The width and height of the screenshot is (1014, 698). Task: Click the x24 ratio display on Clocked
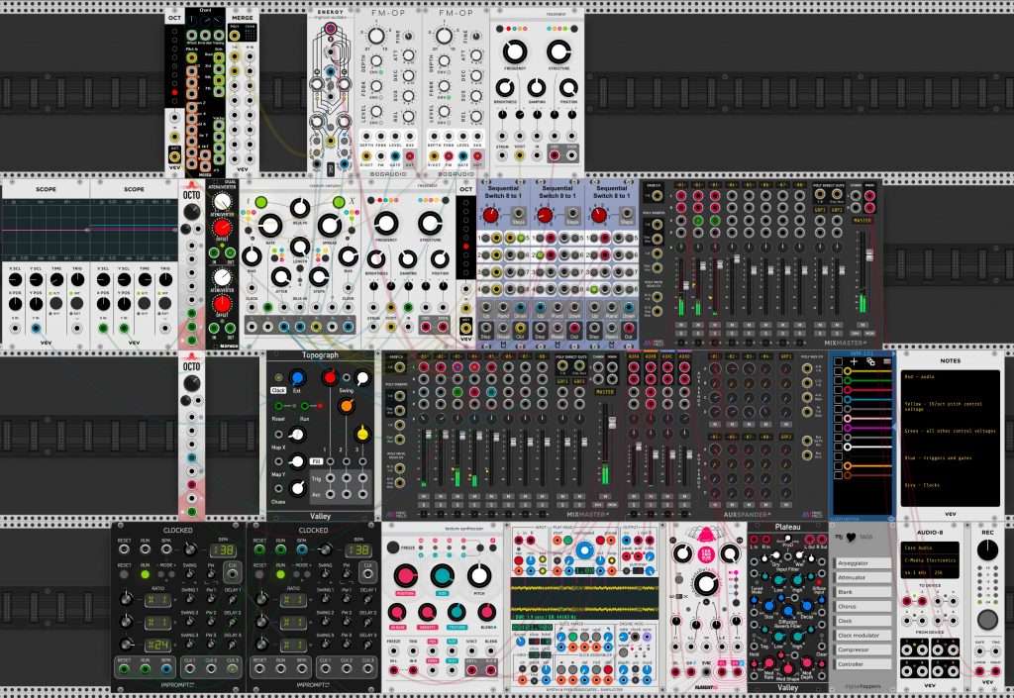coord(157,645)
